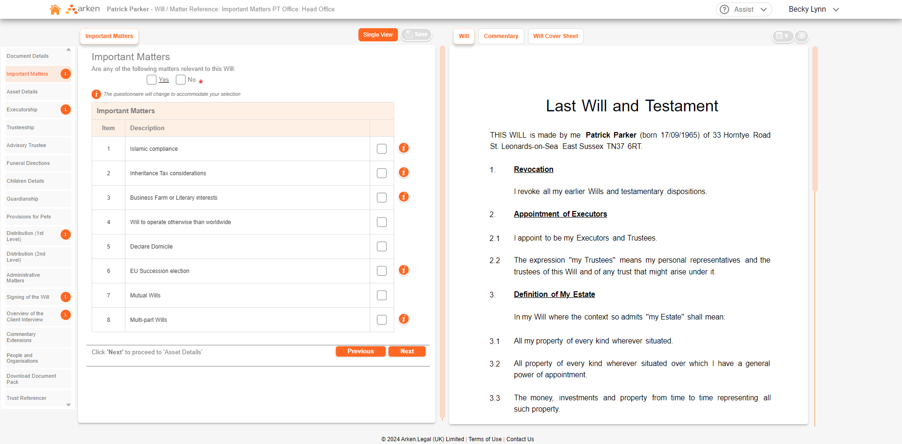
Task: Open Advisory Trustee section
Action: pyautogui.click(x=38, y=145)
